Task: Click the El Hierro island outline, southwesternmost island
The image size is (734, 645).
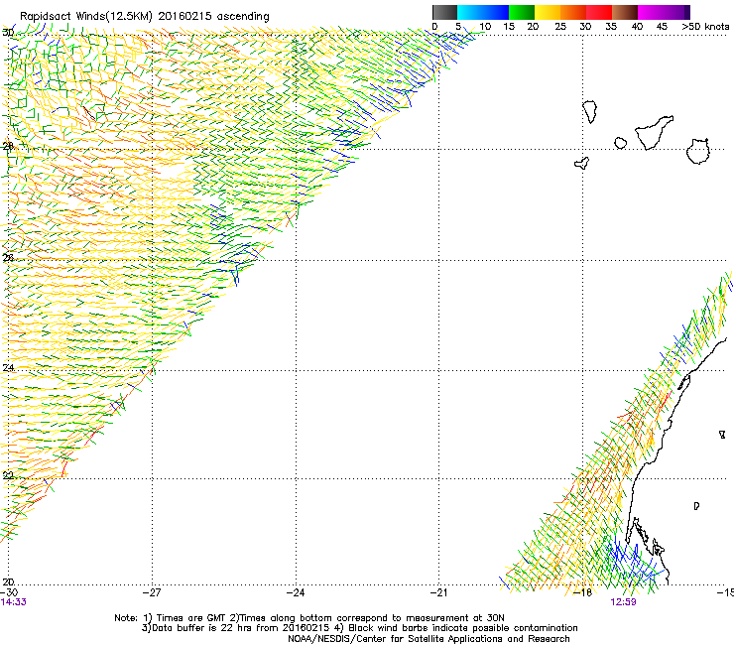Action: [x=581, y=163]
